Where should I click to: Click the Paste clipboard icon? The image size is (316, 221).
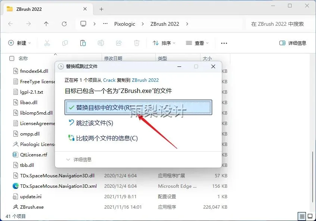[83, 43]
